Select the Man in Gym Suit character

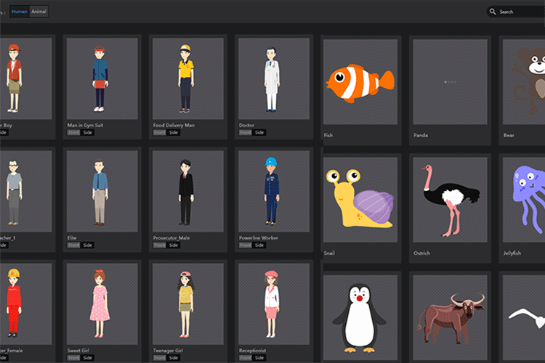click(x=100, y=78)
